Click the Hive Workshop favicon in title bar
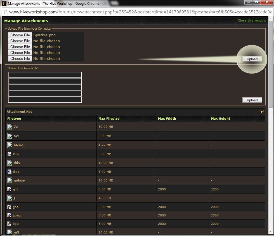The height and width of the screenshot is (236, 274). pos(4,4)
